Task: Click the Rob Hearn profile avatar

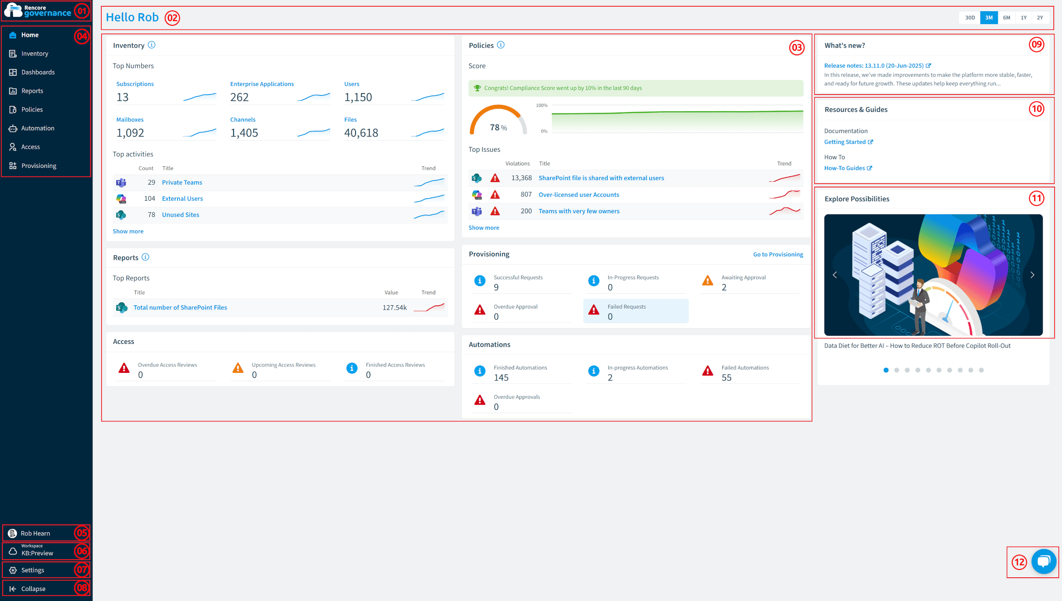Action: click(12, 533)
